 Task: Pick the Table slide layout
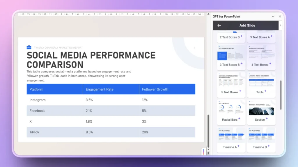point(261,85)
